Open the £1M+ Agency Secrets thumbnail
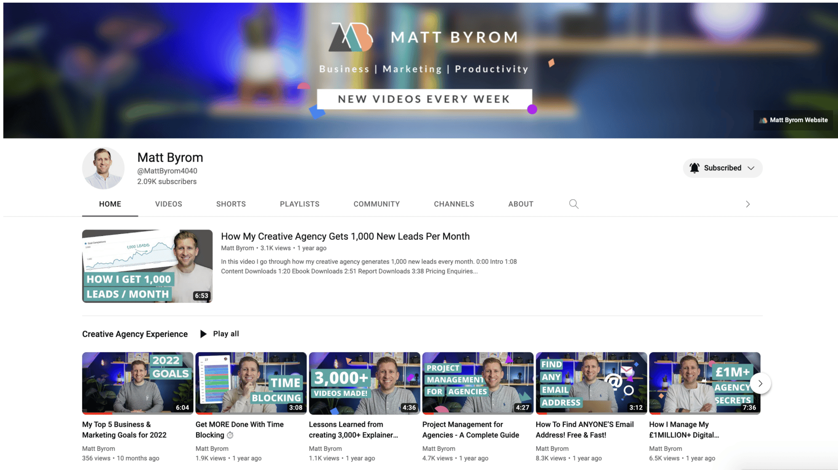Viewport: 838px width, 470px height. pyautogui.click(x=705, y=383)
